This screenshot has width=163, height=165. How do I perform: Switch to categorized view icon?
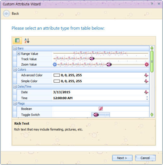pyautogui.click(x=17, y=41)
